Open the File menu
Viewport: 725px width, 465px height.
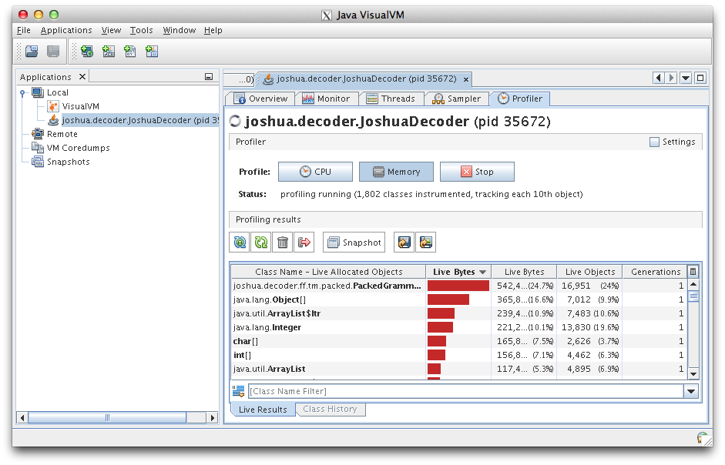tap(24, 30)
